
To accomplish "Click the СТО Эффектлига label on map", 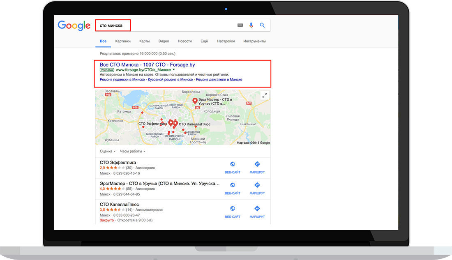I will [152, 124].
